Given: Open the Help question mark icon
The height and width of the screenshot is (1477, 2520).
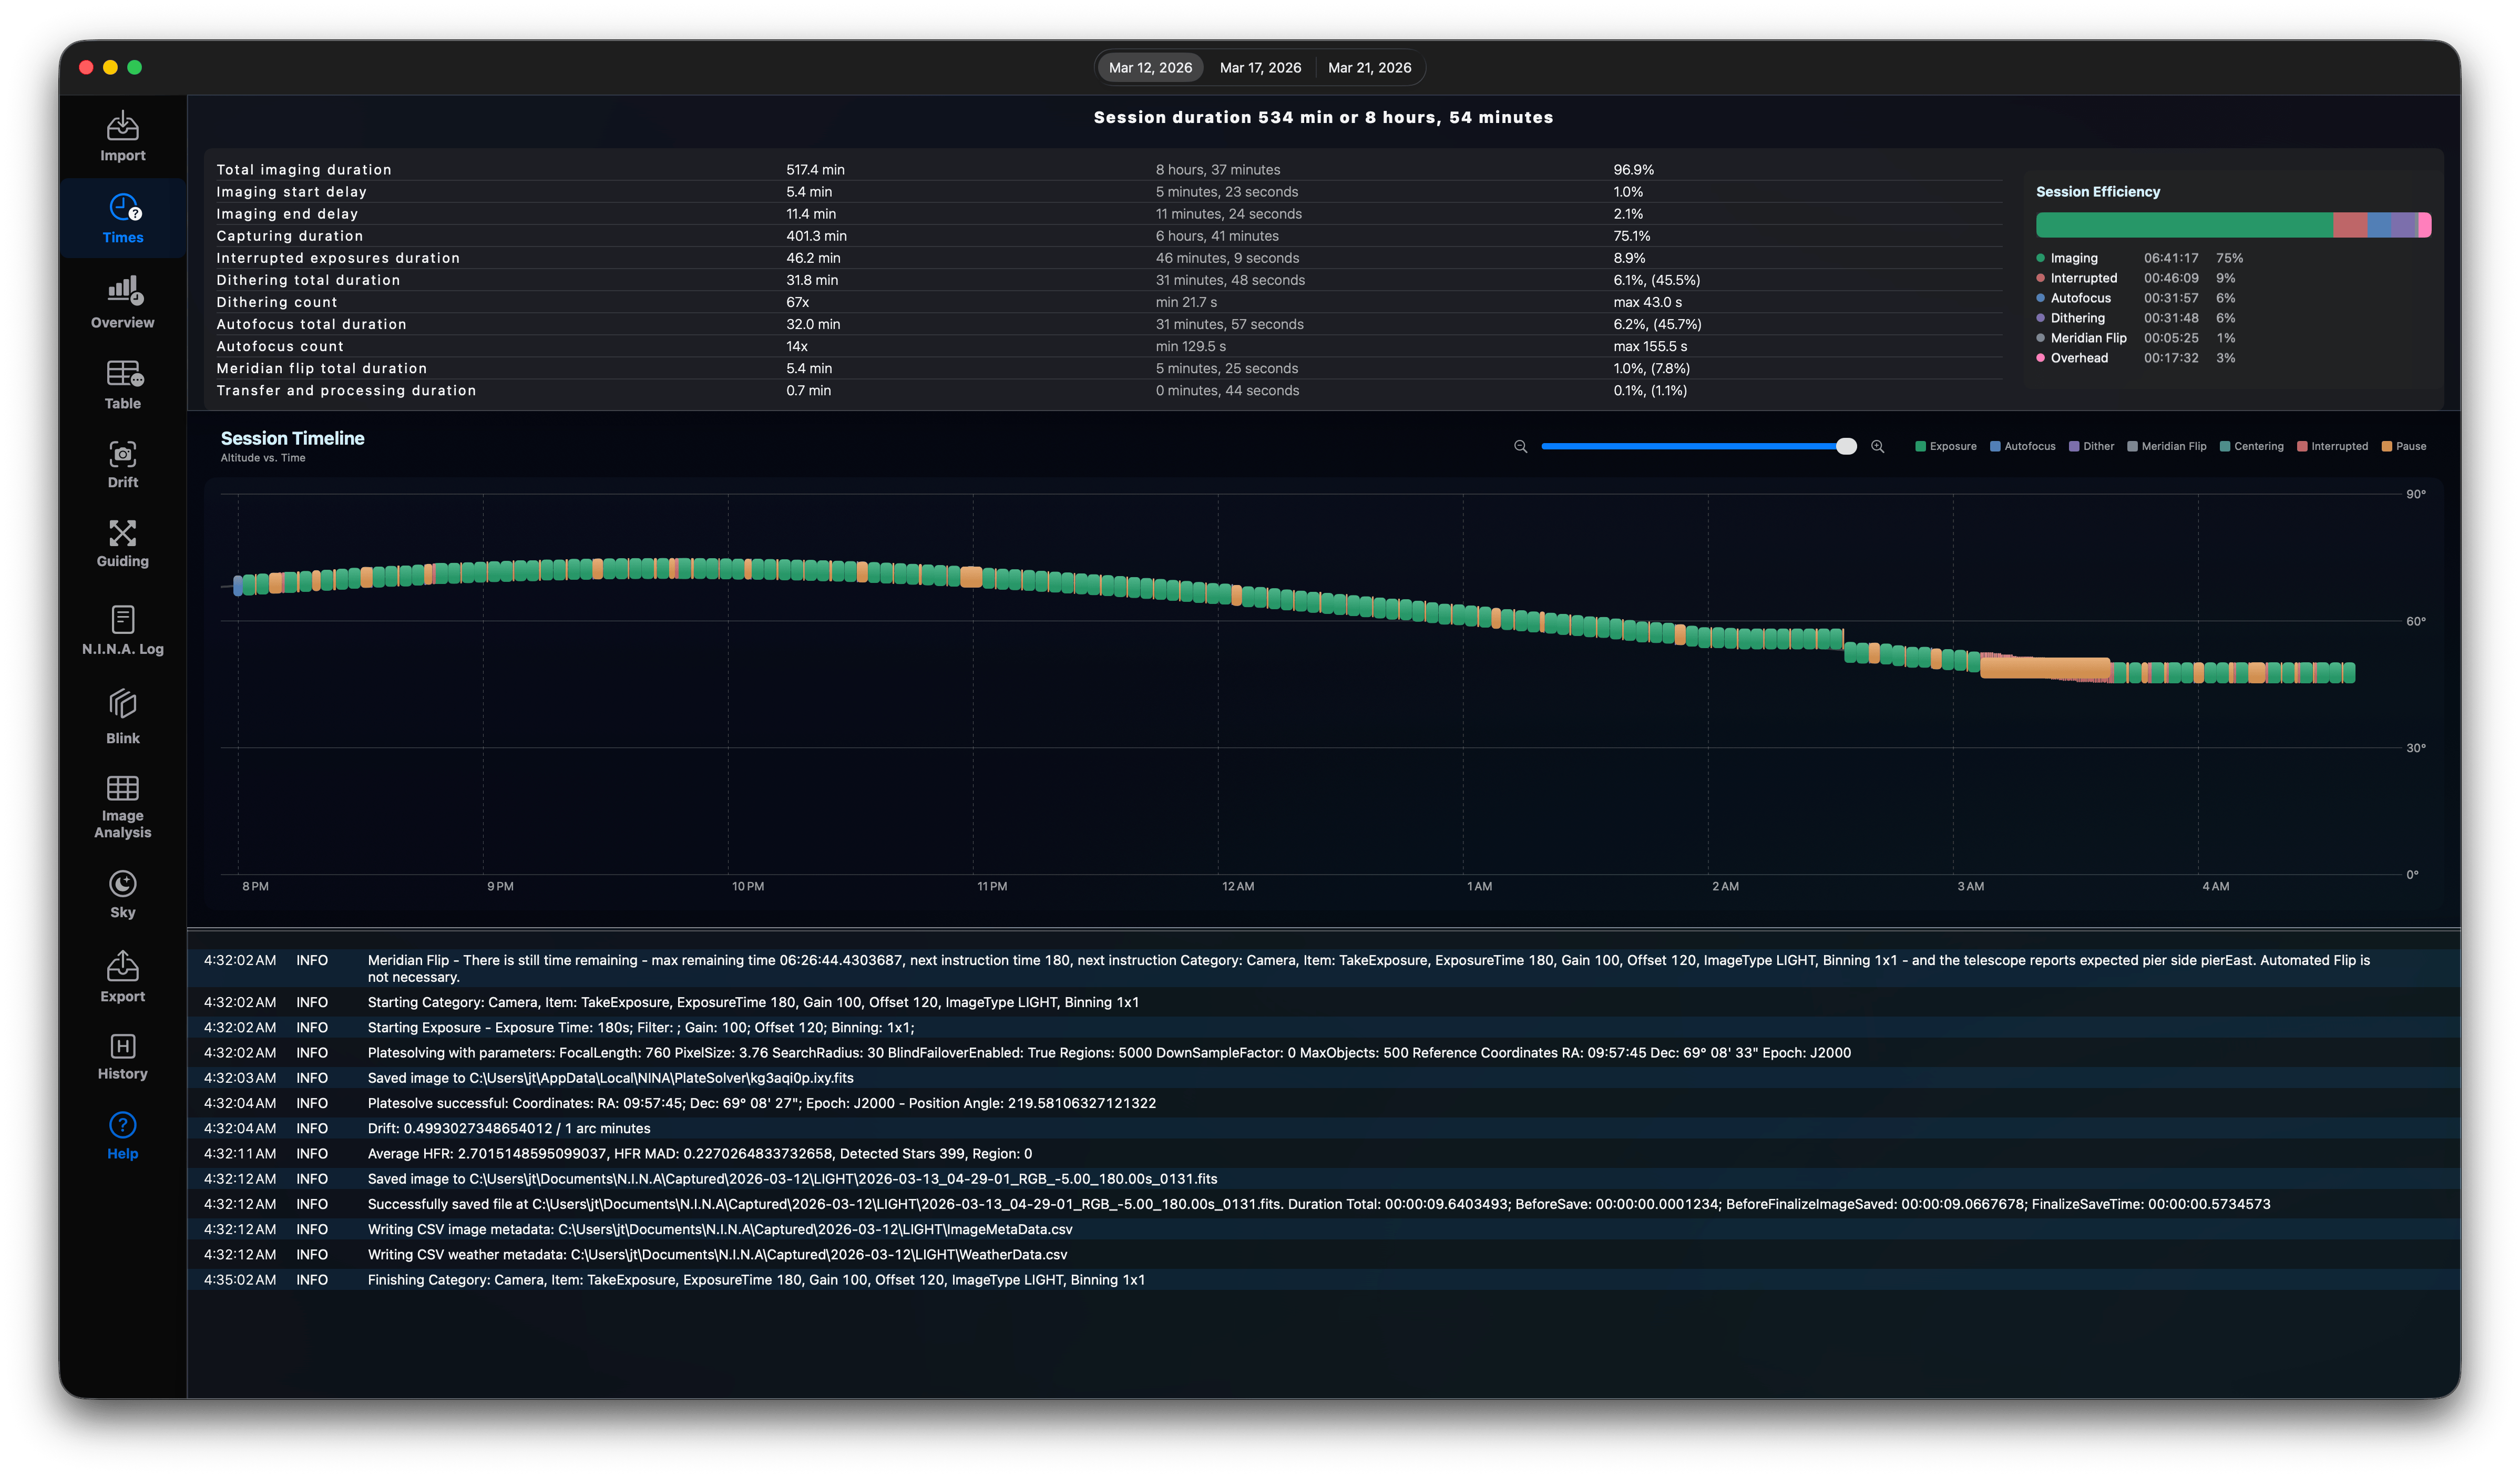Looking at the screenshot, I should click(x=122, y=1125).
